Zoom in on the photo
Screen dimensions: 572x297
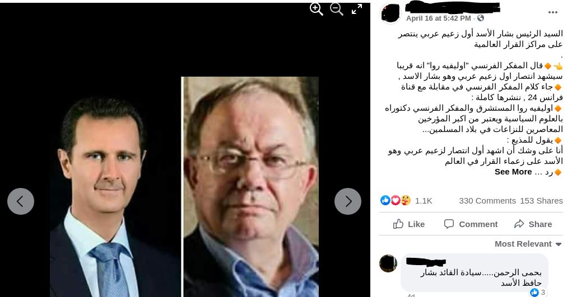tap(317, 9)
